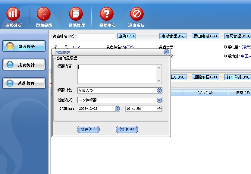Image resolution: width=251 pixels, height=174 pixels.
Task: Click the 关闭(F4) button
Action: (127, 129)
